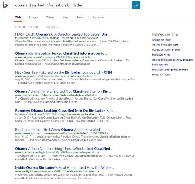Expand arrow beside lasvegas.cbslocal.com URL
Image resolution: width=195 pixels, height=184 pixels.
click(99, 114)
